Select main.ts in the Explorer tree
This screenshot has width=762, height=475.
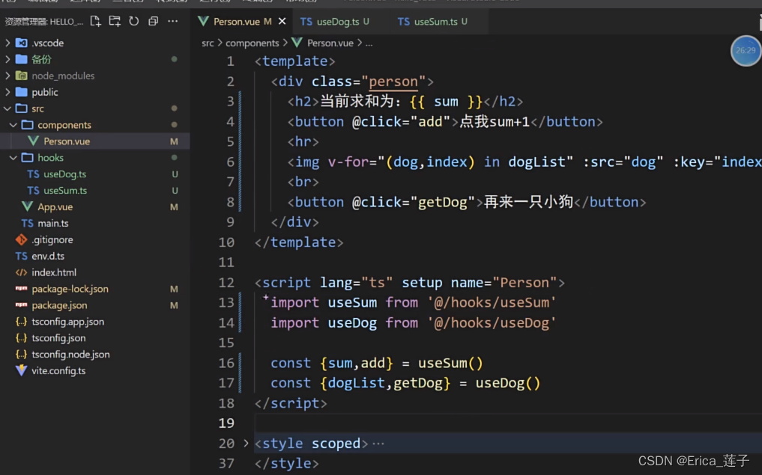[x=47, y=223]
